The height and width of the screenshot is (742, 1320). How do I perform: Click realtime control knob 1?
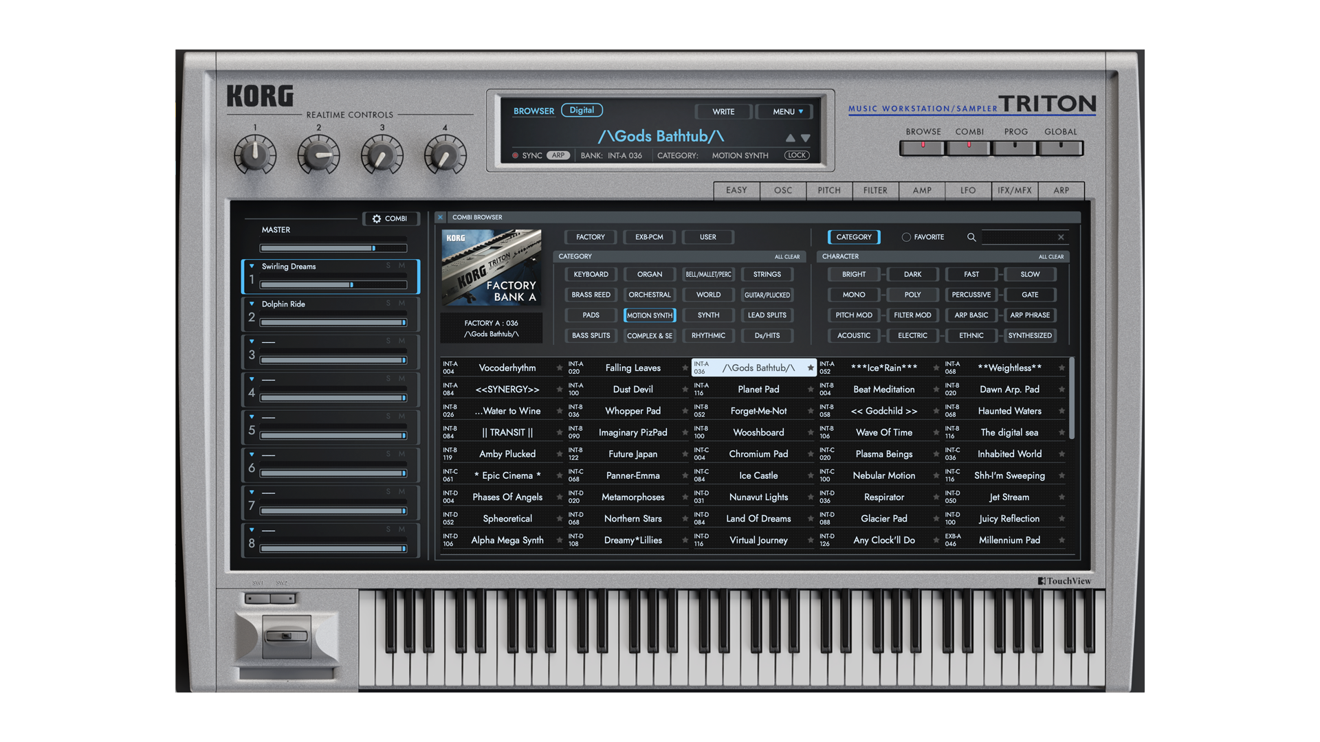point(255,155)
